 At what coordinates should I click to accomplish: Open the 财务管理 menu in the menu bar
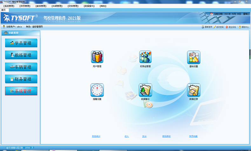click(x=73, y=6)
